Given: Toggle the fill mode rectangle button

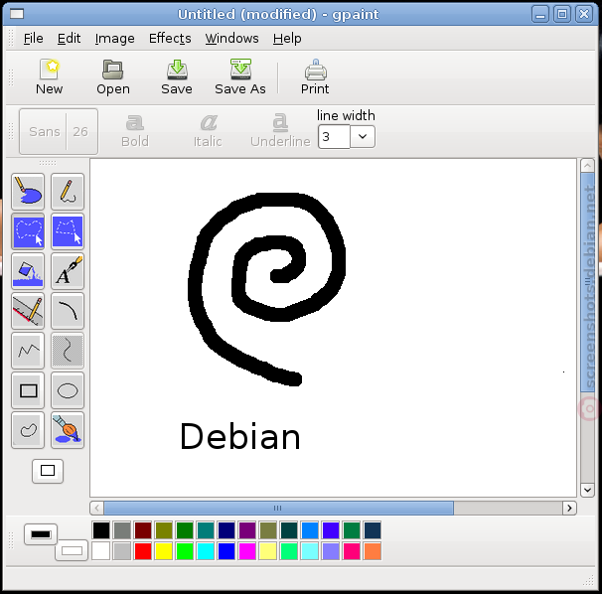Looking at the screenshot, I should pos(48,471).
